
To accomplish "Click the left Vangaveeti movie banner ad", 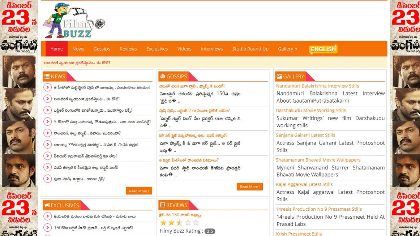I will click(x=19, y=118).
